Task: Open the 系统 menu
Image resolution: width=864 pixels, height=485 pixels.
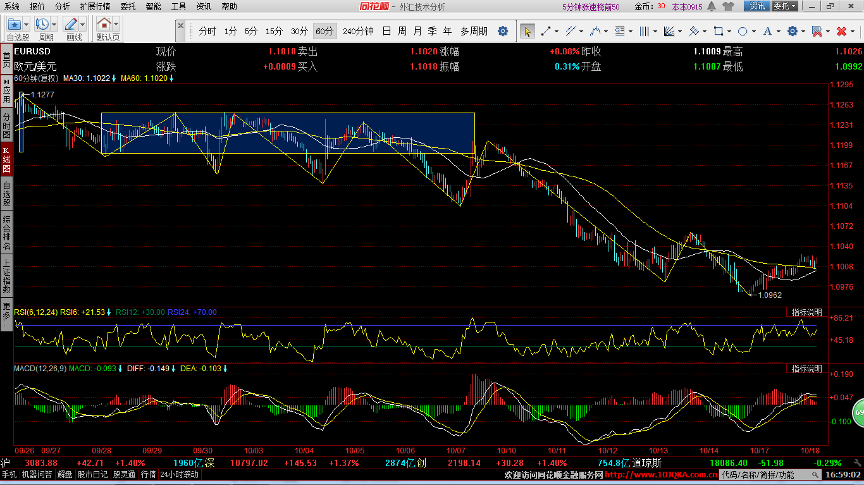Action: click(x=11, y=6)
